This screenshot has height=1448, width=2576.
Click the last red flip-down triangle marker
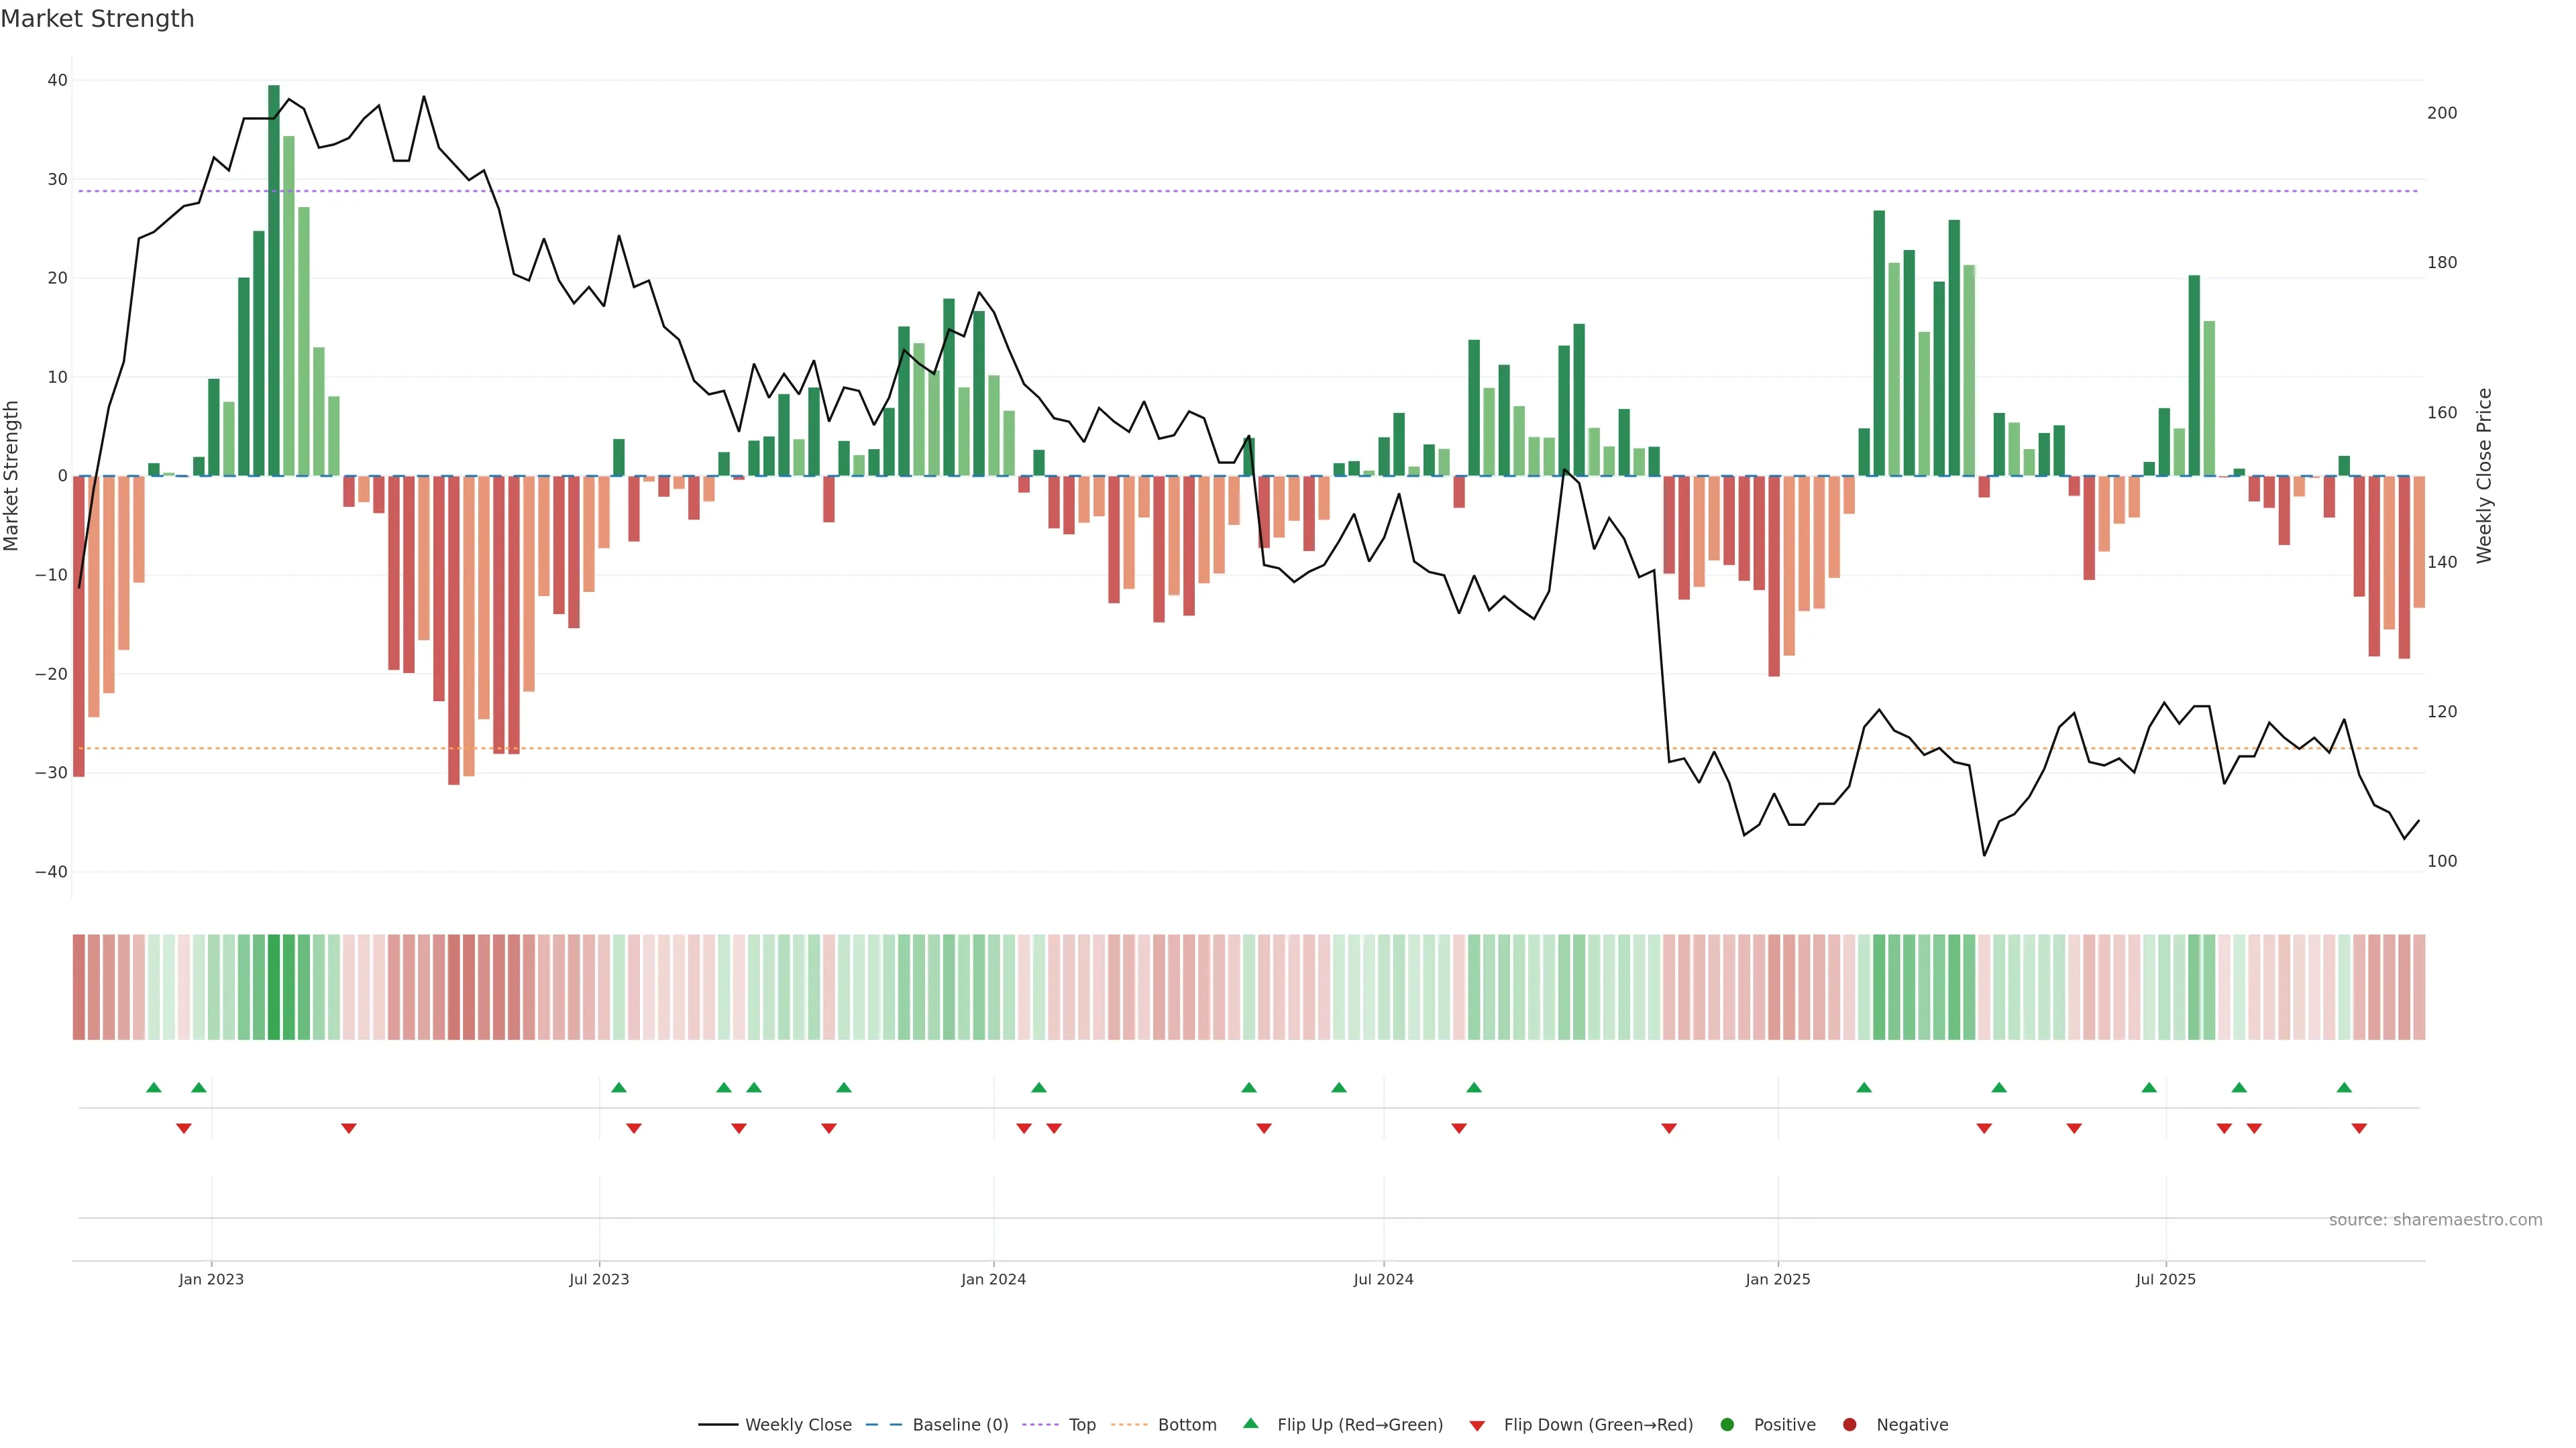coord(2359,1128)
